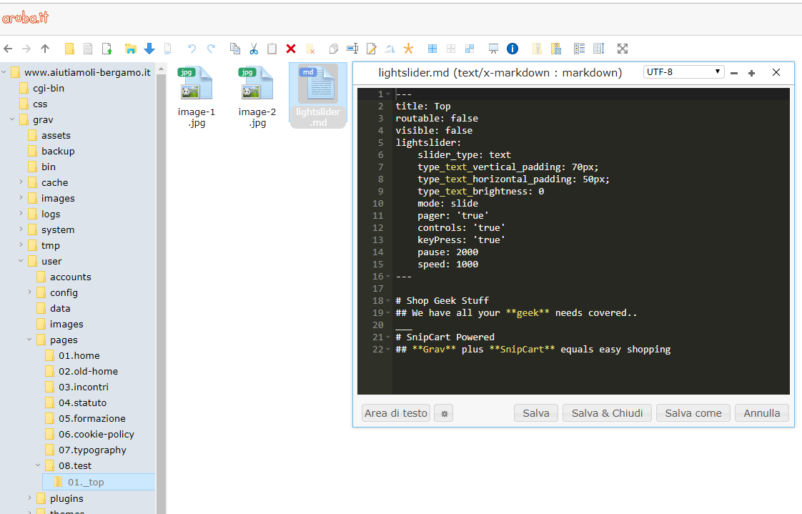Cut the selected file with scissors icon

tap(254, 49)
